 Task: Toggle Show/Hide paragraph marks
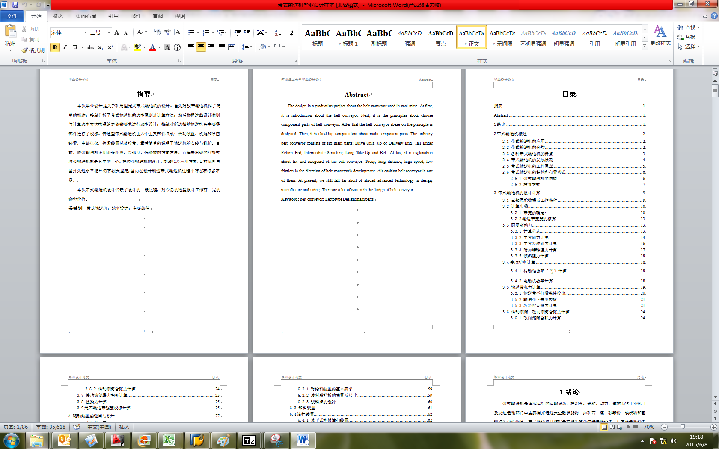[x=292, y=32]
